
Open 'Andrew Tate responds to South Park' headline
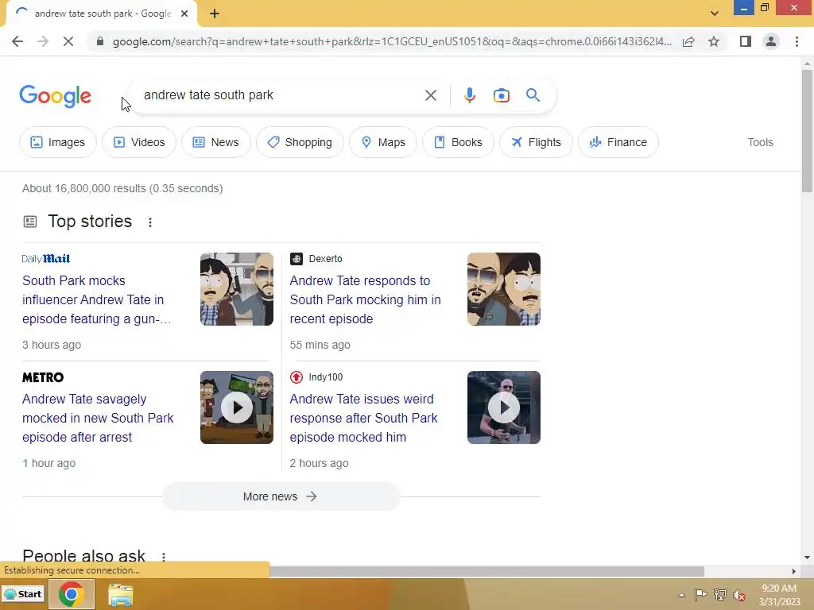click(366, 299)
